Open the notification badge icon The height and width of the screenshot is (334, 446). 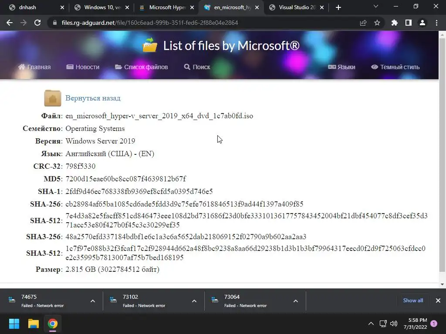434,324
